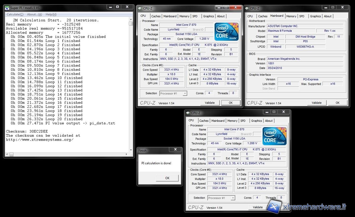Click the CPU-Z icon in the Mainboard window's title bar
This screenshot has height=217, width=355.
pyautogui.click(x=247, y=8)
